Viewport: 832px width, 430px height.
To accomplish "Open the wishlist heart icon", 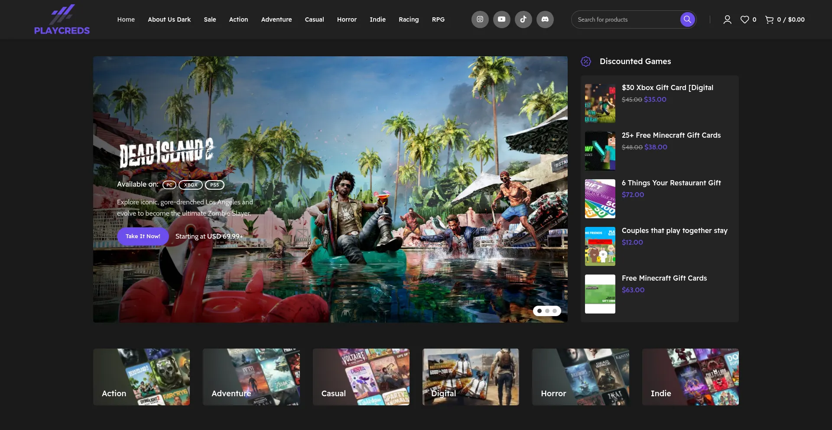I will (744, 19).
